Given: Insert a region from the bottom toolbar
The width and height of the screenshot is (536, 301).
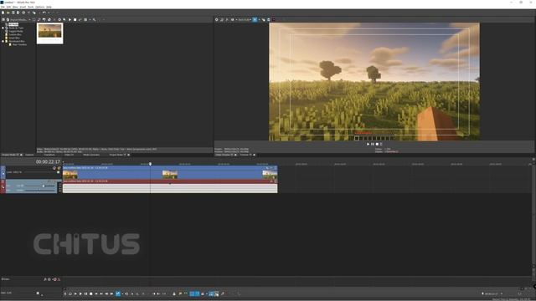Looking at the screenshot, I should (x=186, y=293).
